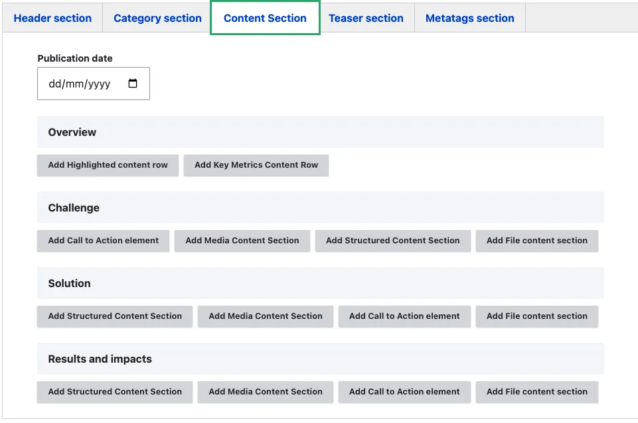Add Structured Content Section under Challenge
The width and height of the screenshot is (638, 423).
pos(392,241)
